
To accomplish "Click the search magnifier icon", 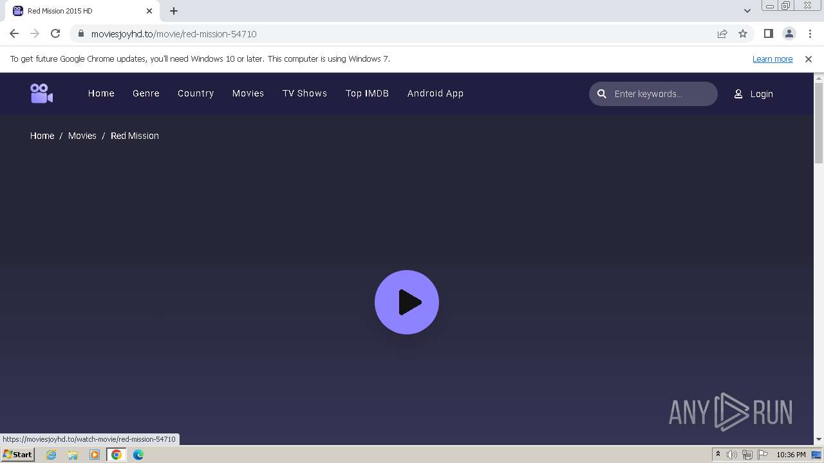I will (x=602, y=94).
